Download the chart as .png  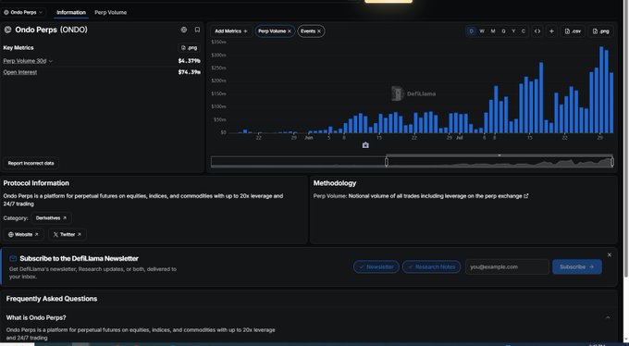point(600,31)
